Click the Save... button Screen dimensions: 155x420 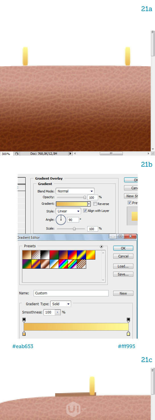click(123, 274)
